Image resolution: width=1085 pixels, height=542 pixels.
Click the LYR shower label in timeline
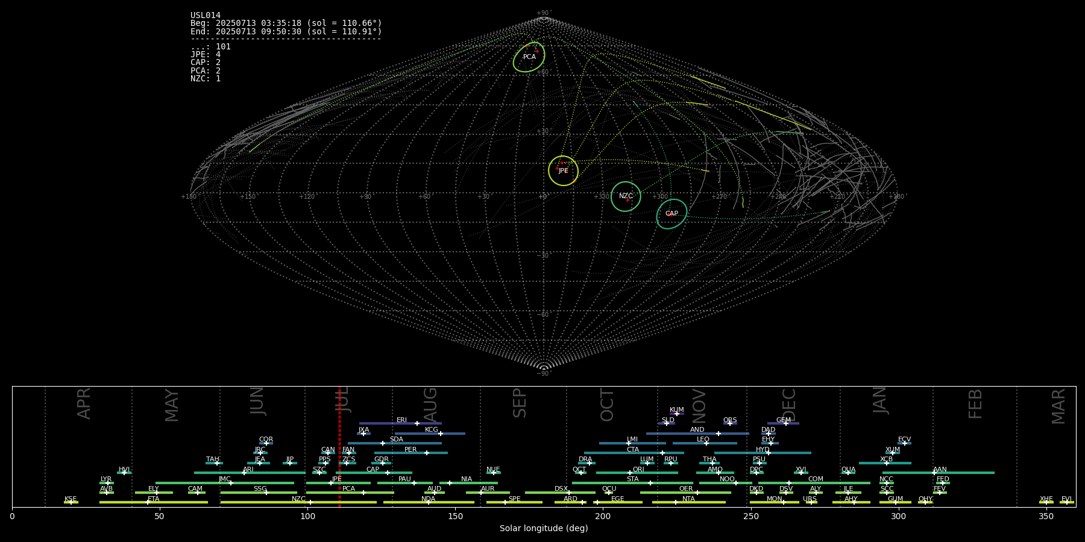tap(106, 479)
